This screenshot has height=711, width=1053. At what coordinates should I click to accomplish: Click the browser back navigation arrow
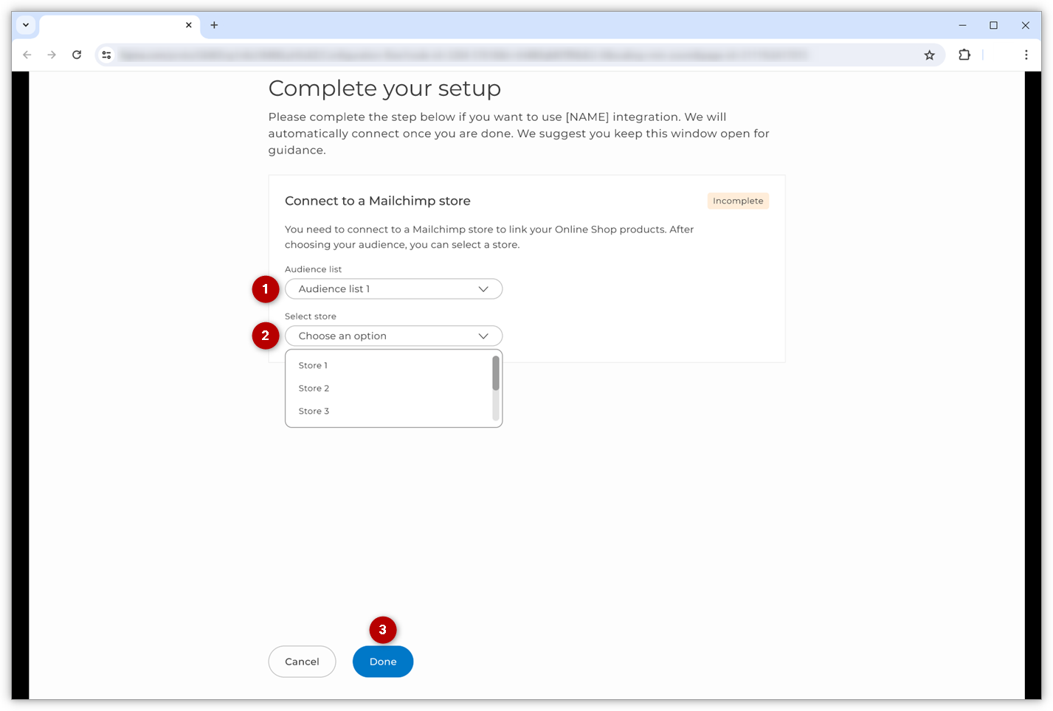(x=27, y=55)
